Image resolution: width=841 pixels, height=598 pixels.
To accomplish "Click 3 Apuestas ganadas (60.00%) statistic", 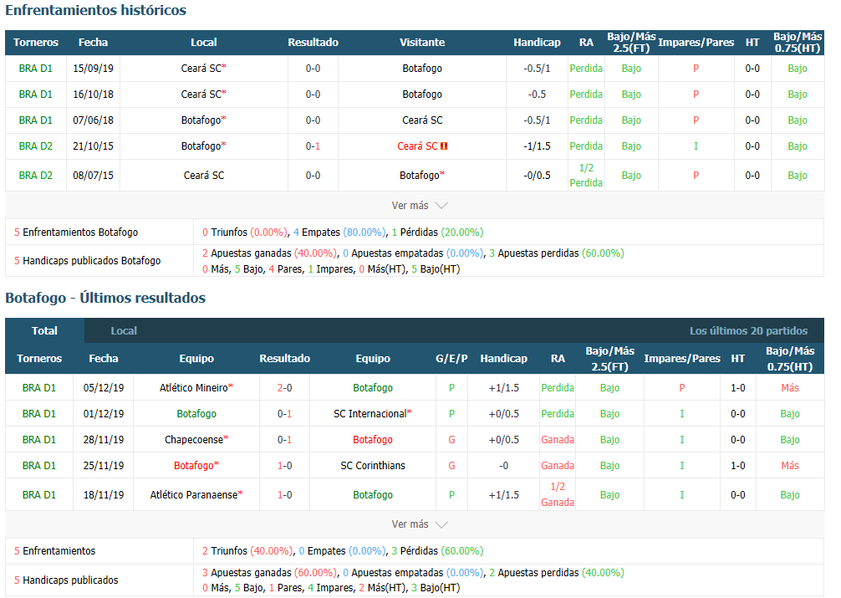I will [269, 573].
